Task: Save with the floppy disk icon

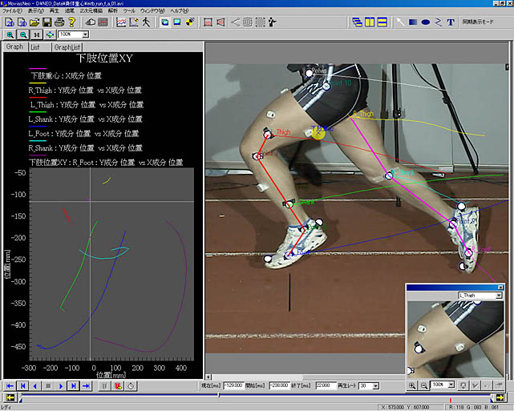Action: tap(47, 22)
